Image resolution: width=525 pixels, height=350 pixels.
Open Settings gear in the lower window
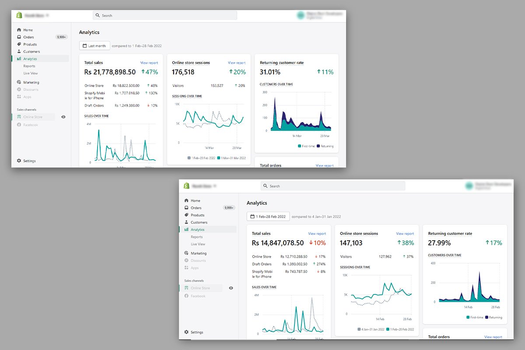(186, 332)
